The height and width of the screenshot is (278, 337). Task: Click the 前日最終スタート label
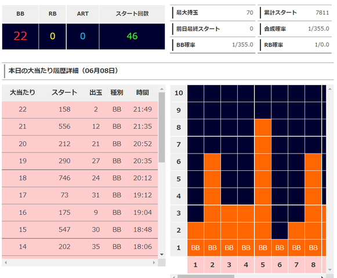(198, 29)
